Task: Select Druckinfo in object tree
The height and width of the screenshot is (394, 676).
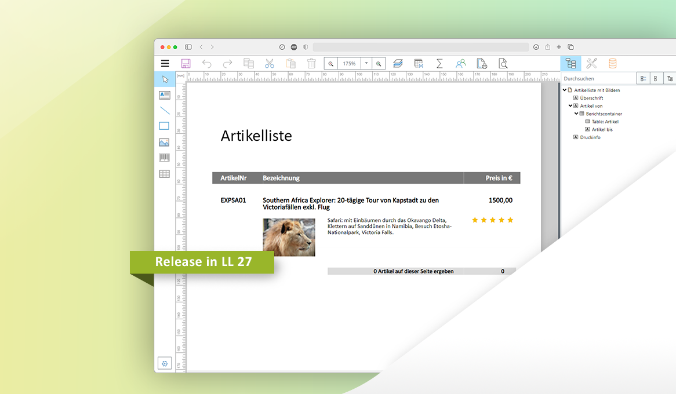Action: click(590, 137)
